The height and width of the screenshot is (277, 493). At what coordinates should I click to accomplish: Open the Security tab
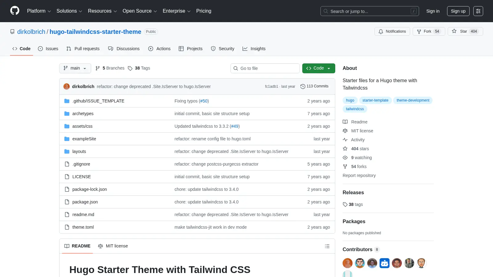(222, 49)
